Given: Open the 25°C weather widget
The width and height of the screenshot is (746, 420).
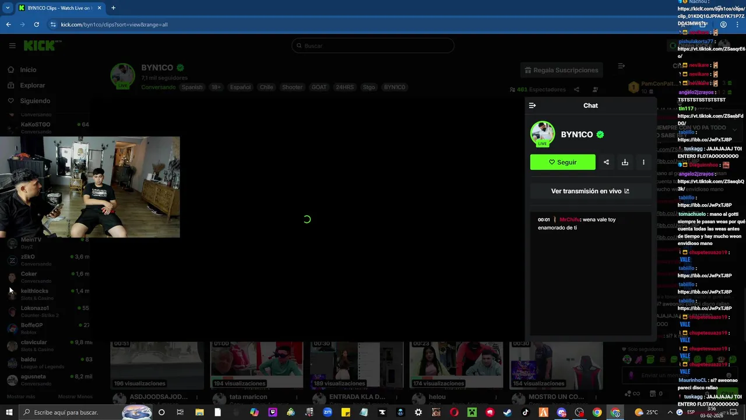Looking at the screenshot, I should point(646,412).
